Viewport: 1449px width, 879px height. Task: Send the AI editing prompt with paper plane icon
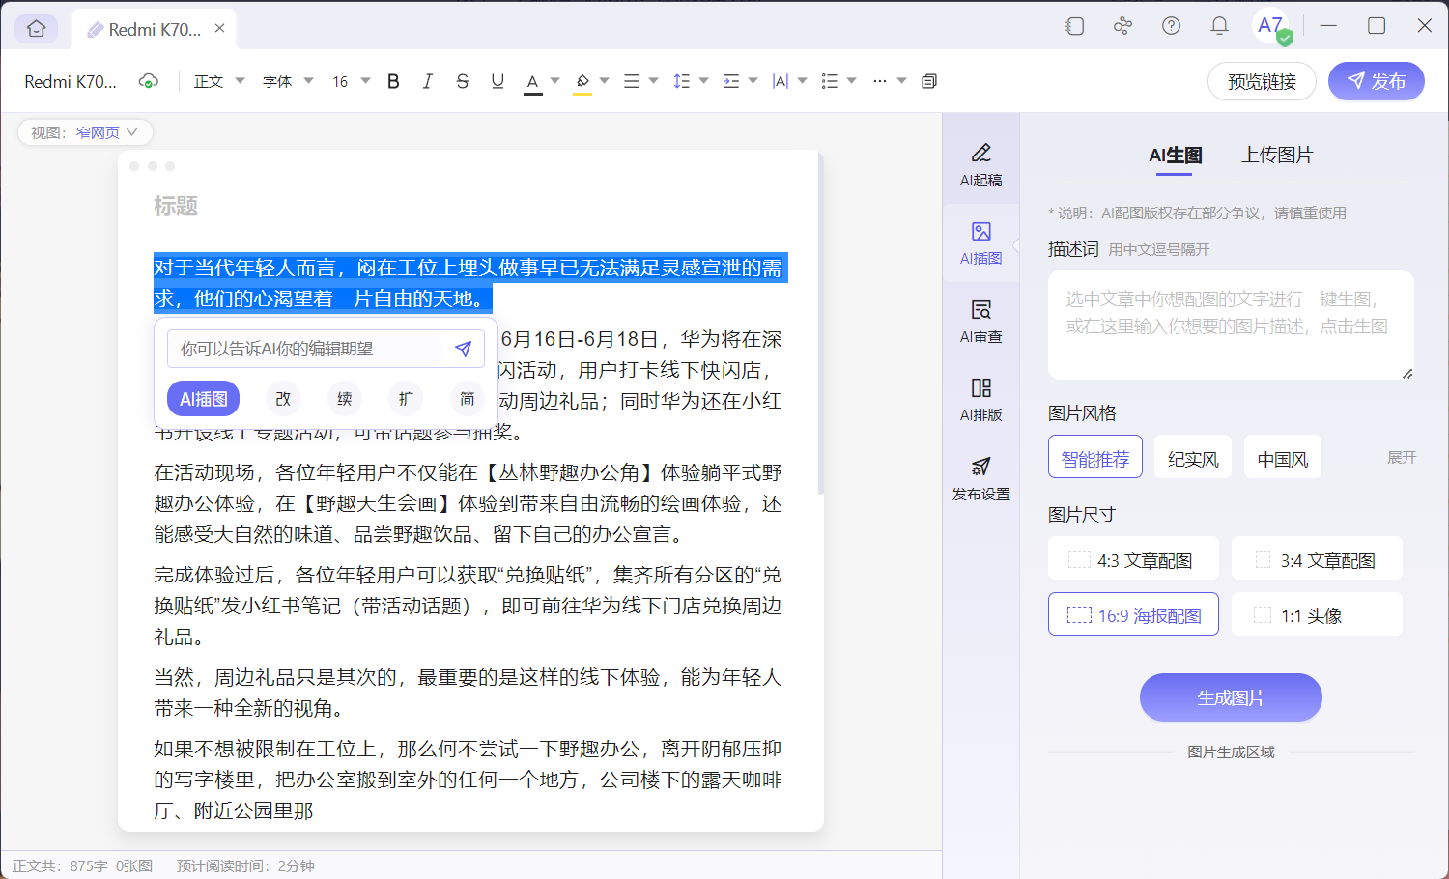click(x=463, y=349)
